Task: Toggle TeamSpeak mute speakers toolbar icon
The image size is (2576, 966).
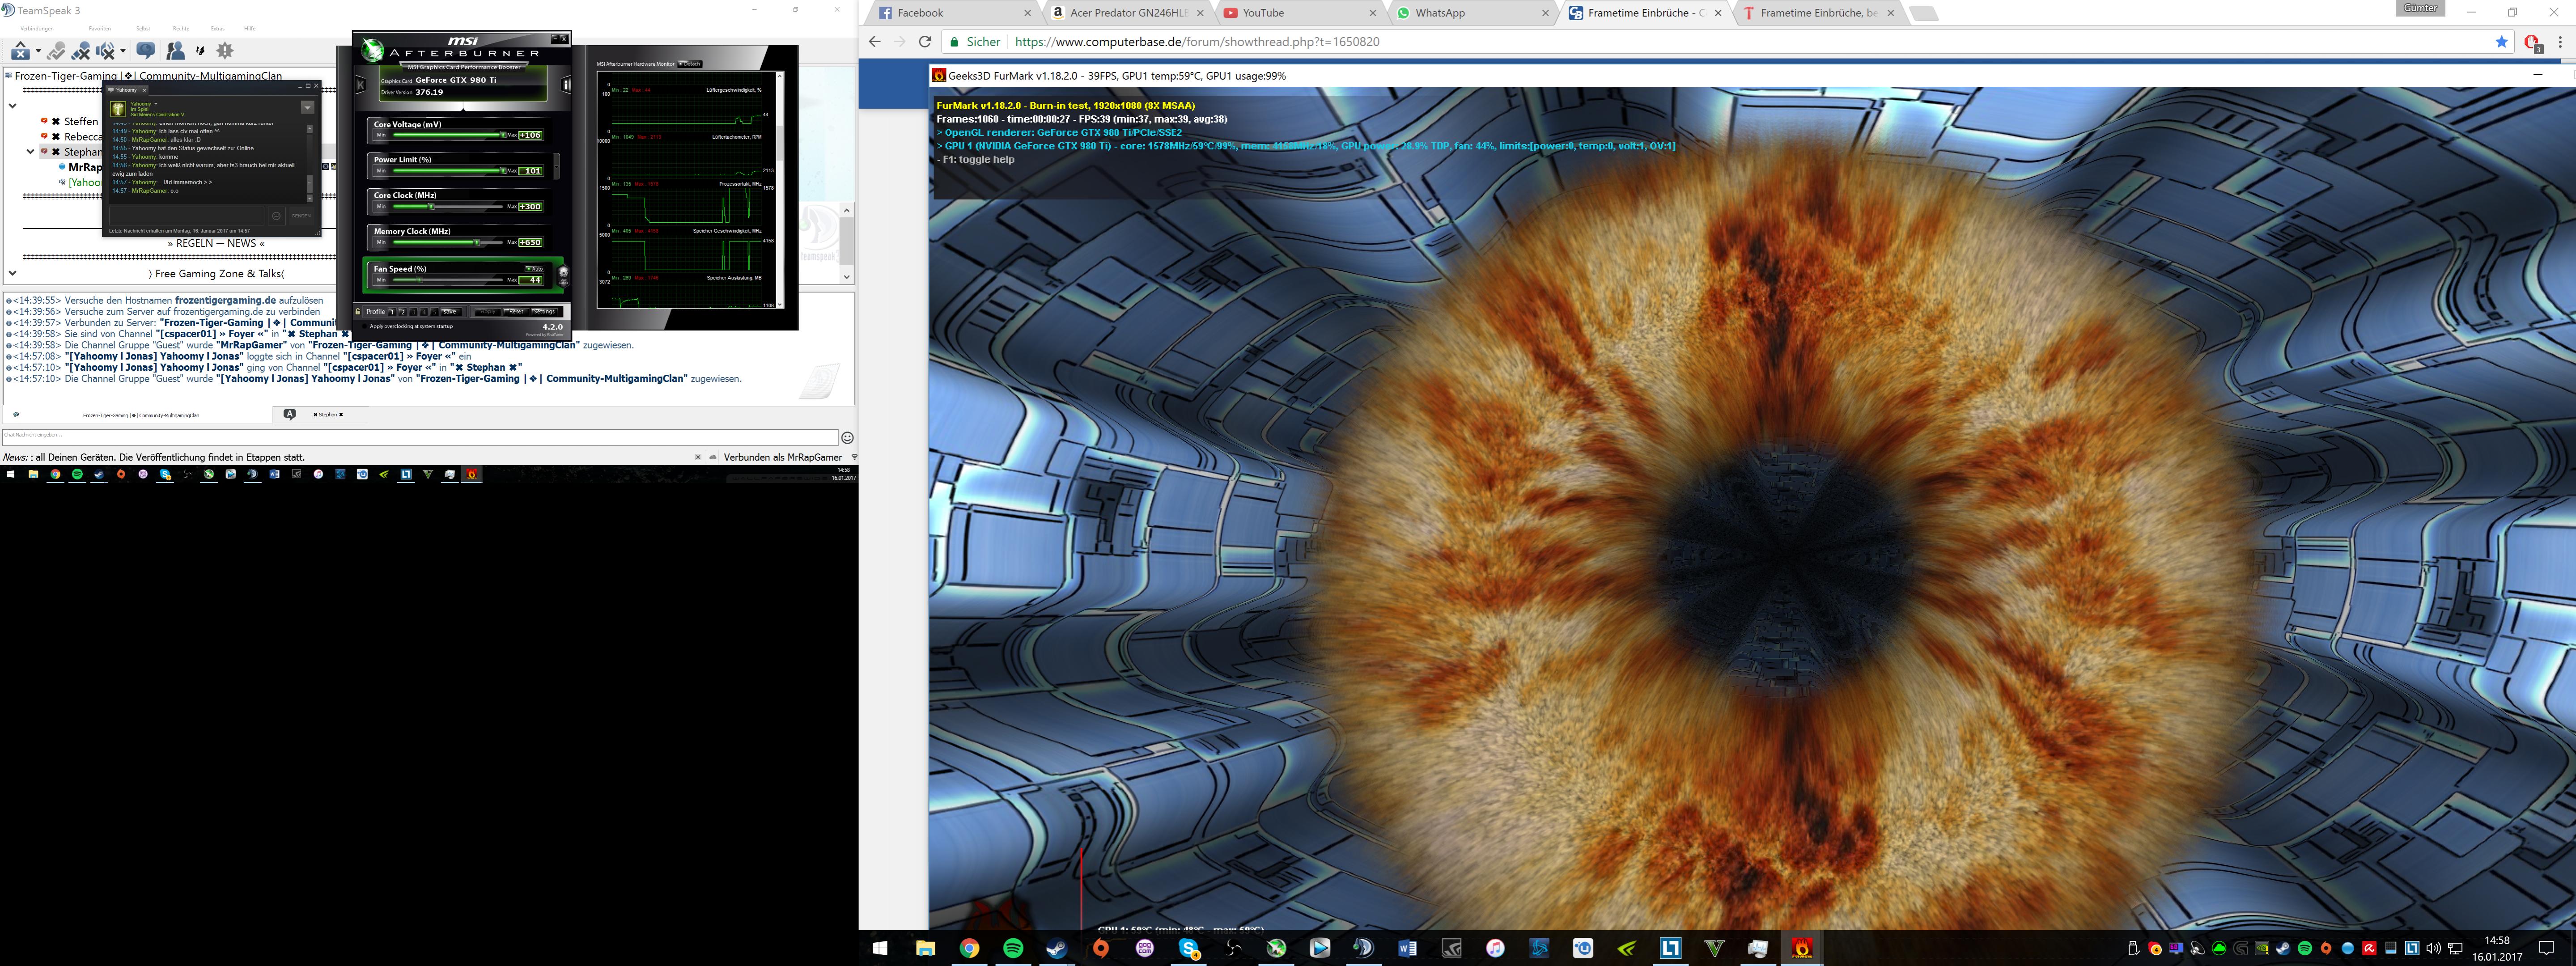Action: pyautogui.click(x=105, y=51)
